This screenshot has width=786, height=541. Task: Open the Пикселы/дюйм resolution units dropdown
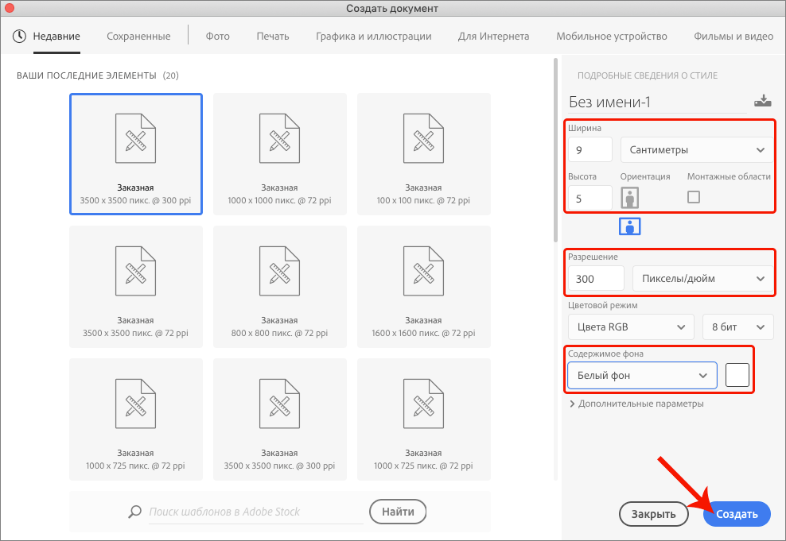click(702, 278)
